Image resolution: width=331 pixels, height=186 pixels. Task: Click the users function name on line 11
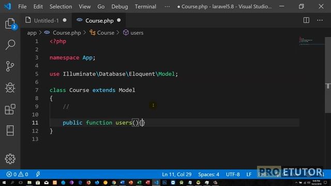click(x=124, y=123)
